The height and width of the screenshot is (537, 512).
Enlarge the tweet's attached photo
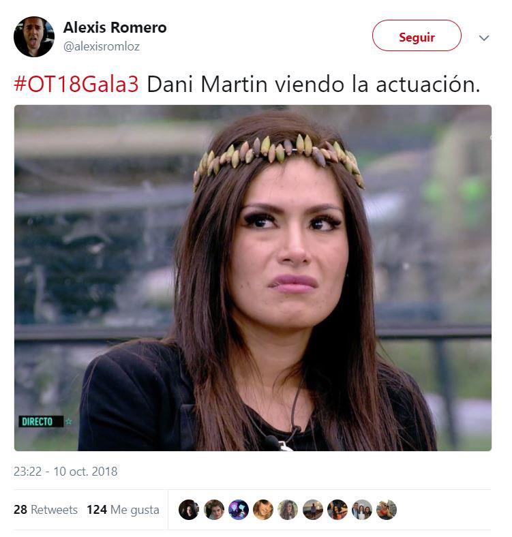coord(253,278)
